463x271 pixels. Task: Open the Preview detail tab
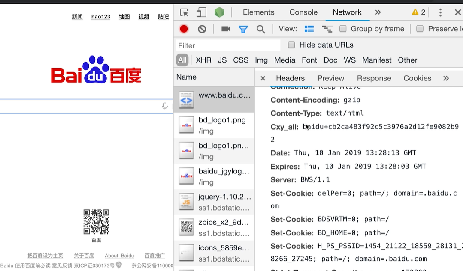(x=331, y=78)
